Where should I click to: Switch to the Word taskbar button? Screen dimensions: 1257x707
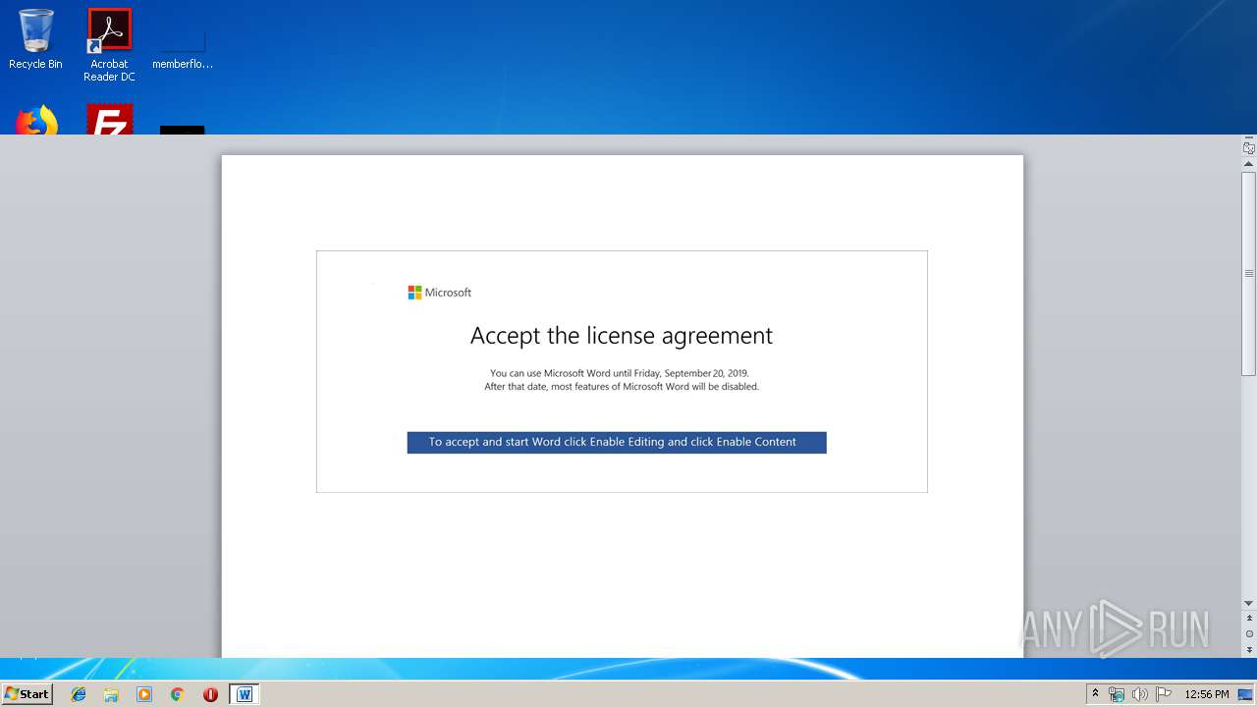tap(245, 694)
